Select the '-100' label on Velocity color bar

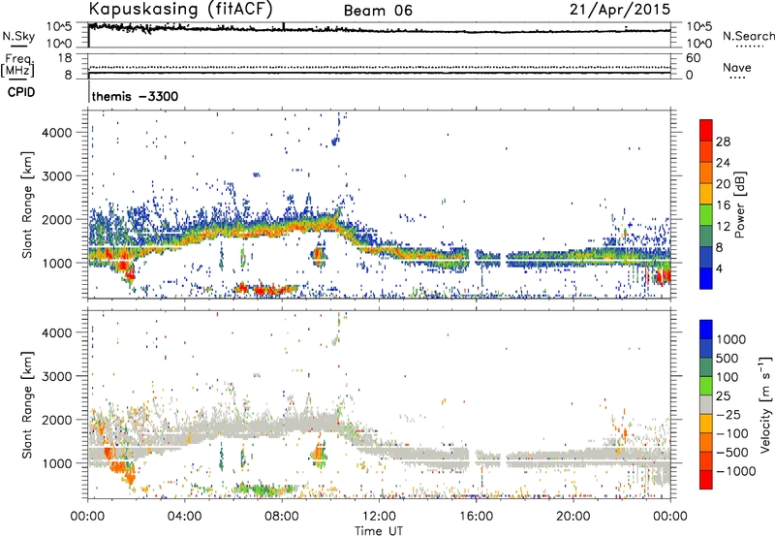pyautogui.click(x=731, y=433)
